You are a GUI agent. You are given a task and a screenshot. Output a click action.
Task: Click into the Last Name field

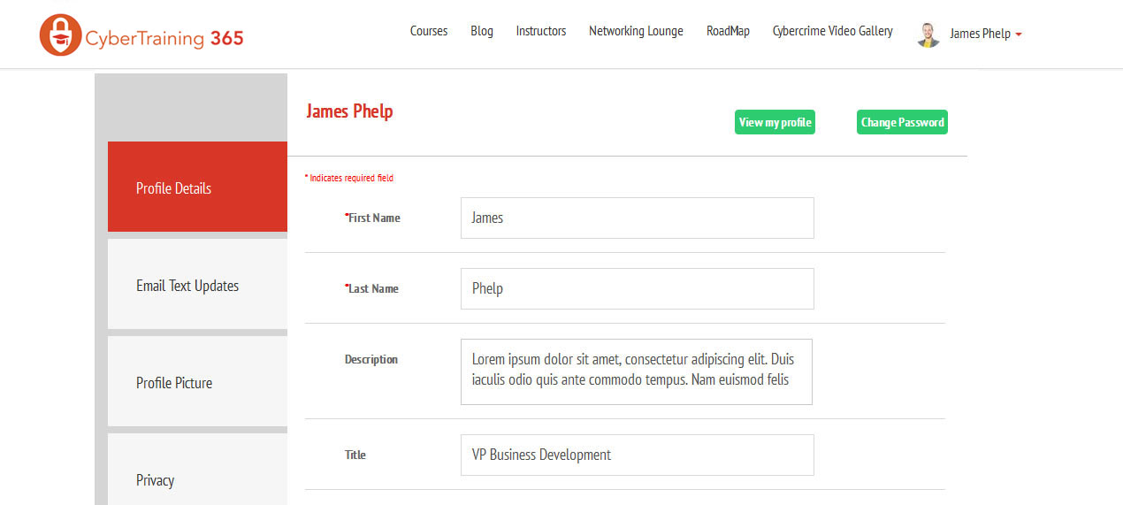637,288
